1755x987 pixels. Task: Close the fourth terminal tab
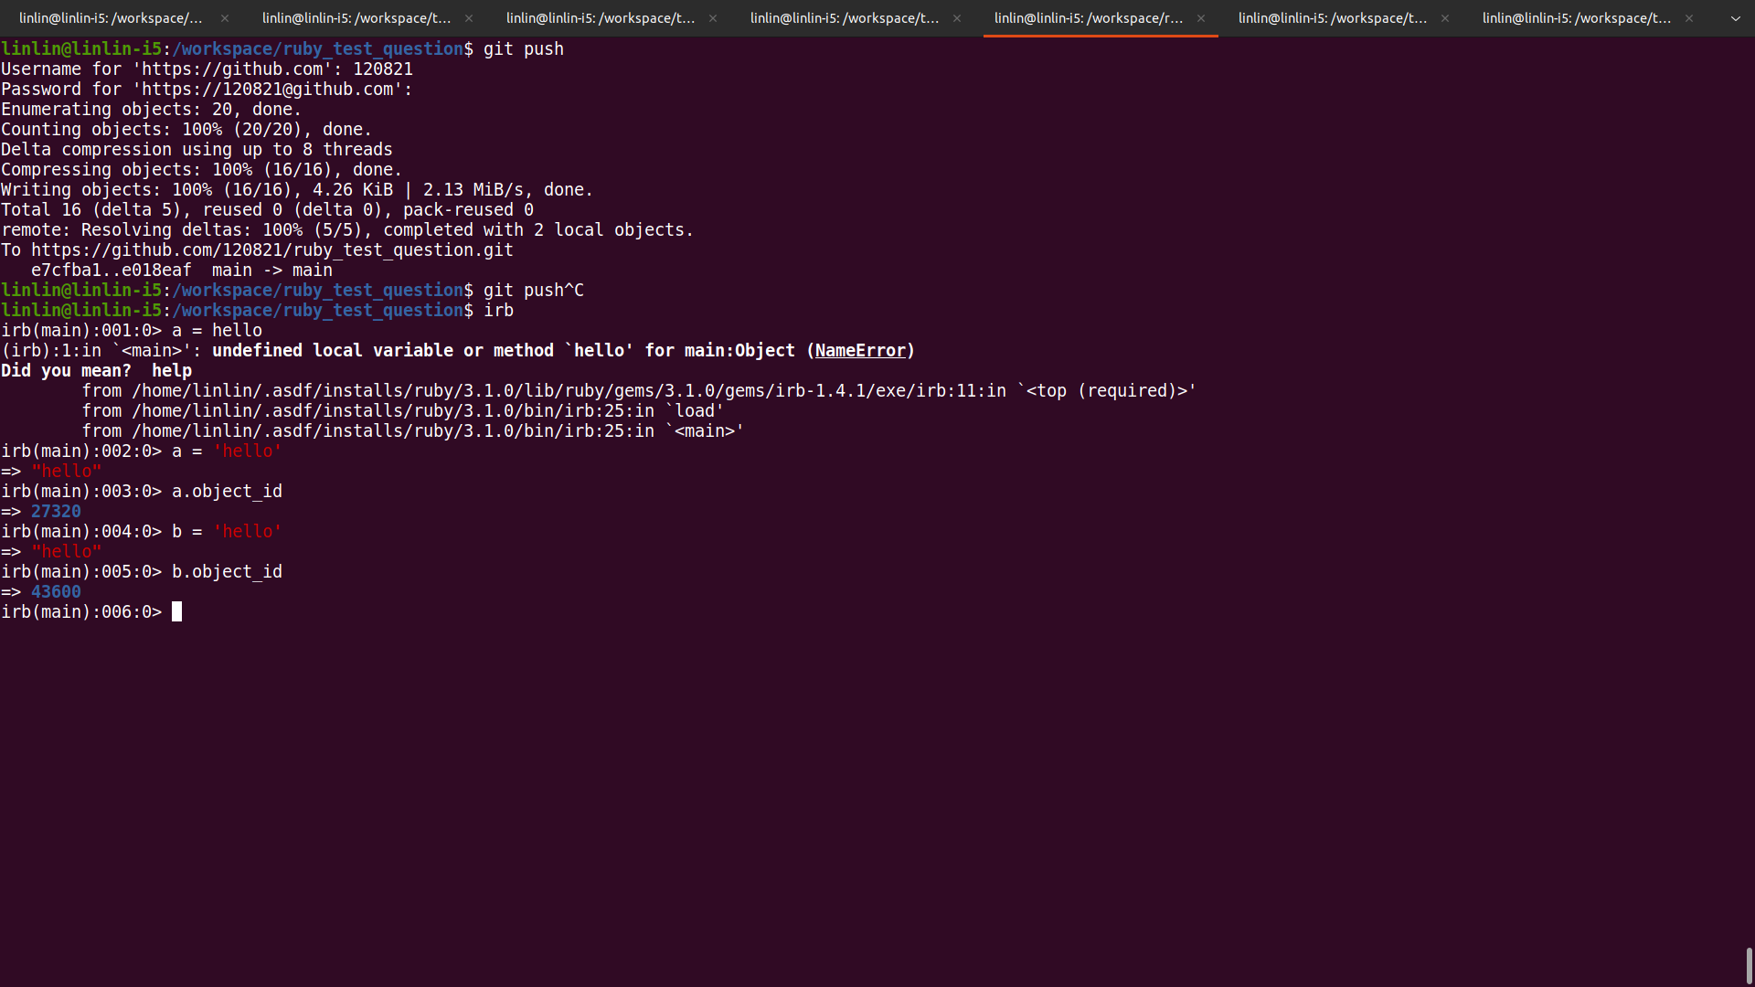pyautogui.click(x=957, y=18)
